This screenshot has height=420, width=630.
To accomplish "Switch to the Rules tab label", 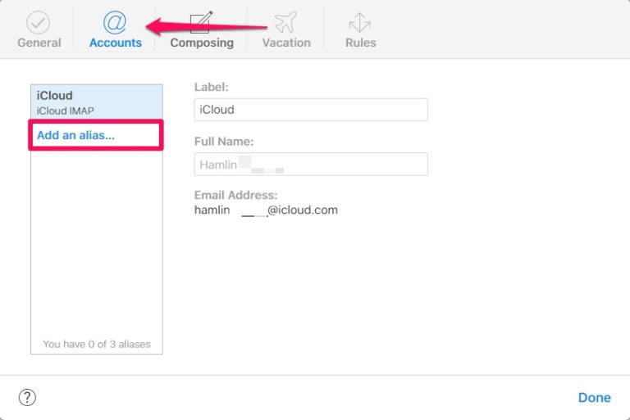I will point(359,43).
